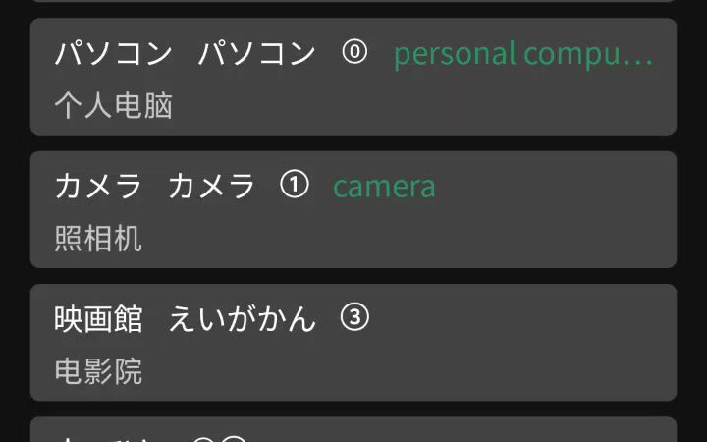Select the パソコン reading next to ⓪

(256, 53)
